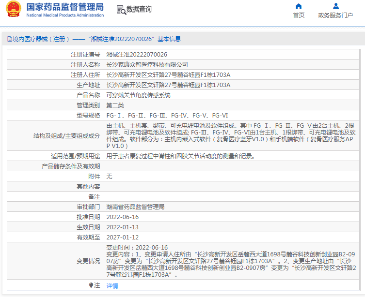Click the 境内医疗器械（注册）基本信息 heading
Viewport: 365px width, 297px height.
[x=94, y=39]
